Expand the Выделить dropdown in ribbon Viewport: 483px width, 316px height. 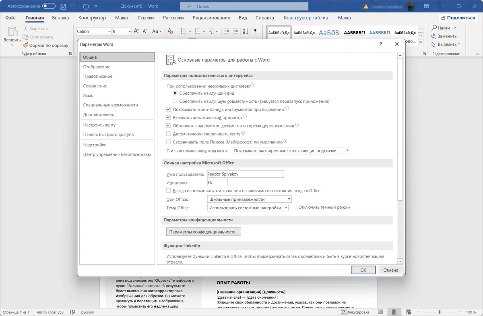pyautogui.click(x=459, y=44)
